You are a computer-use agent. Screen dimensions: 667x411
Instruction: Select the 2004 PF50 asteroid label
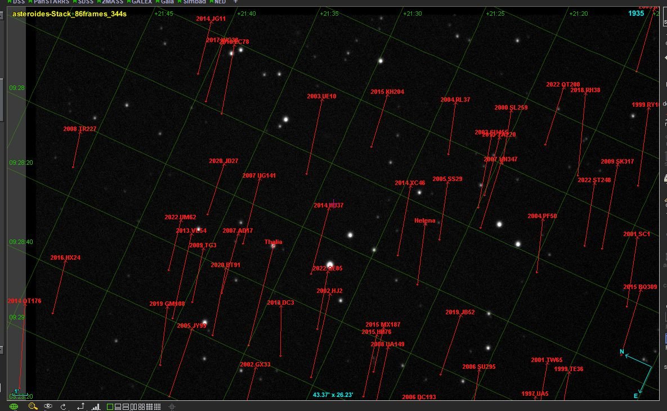click(x=542, y=216)
